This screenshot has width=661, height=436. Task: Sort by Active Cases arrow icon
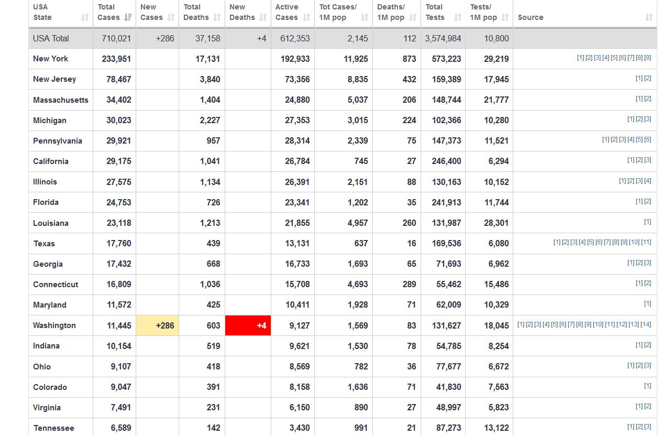(x=306, y=18)
